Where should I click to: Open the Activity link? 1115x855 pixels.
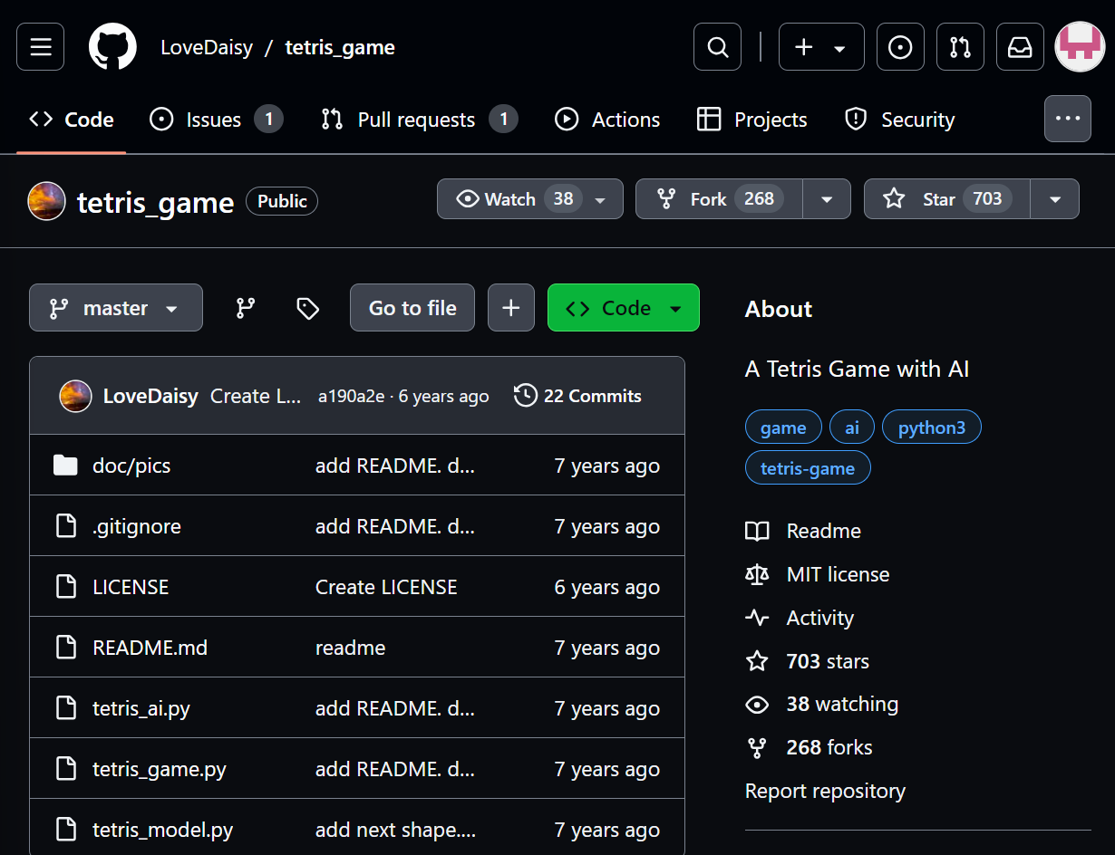click(800, 618)
